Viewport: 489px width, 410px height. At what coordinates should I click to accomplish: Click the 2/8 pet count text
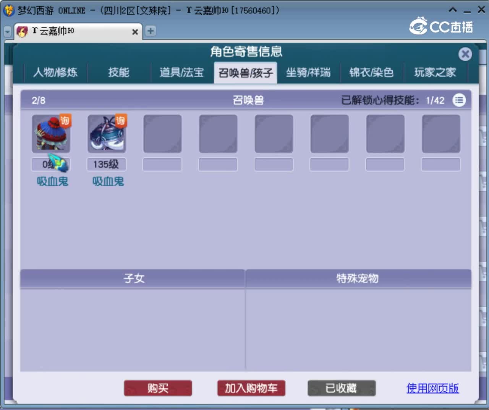pyautogui.click(x=39, y=100)
